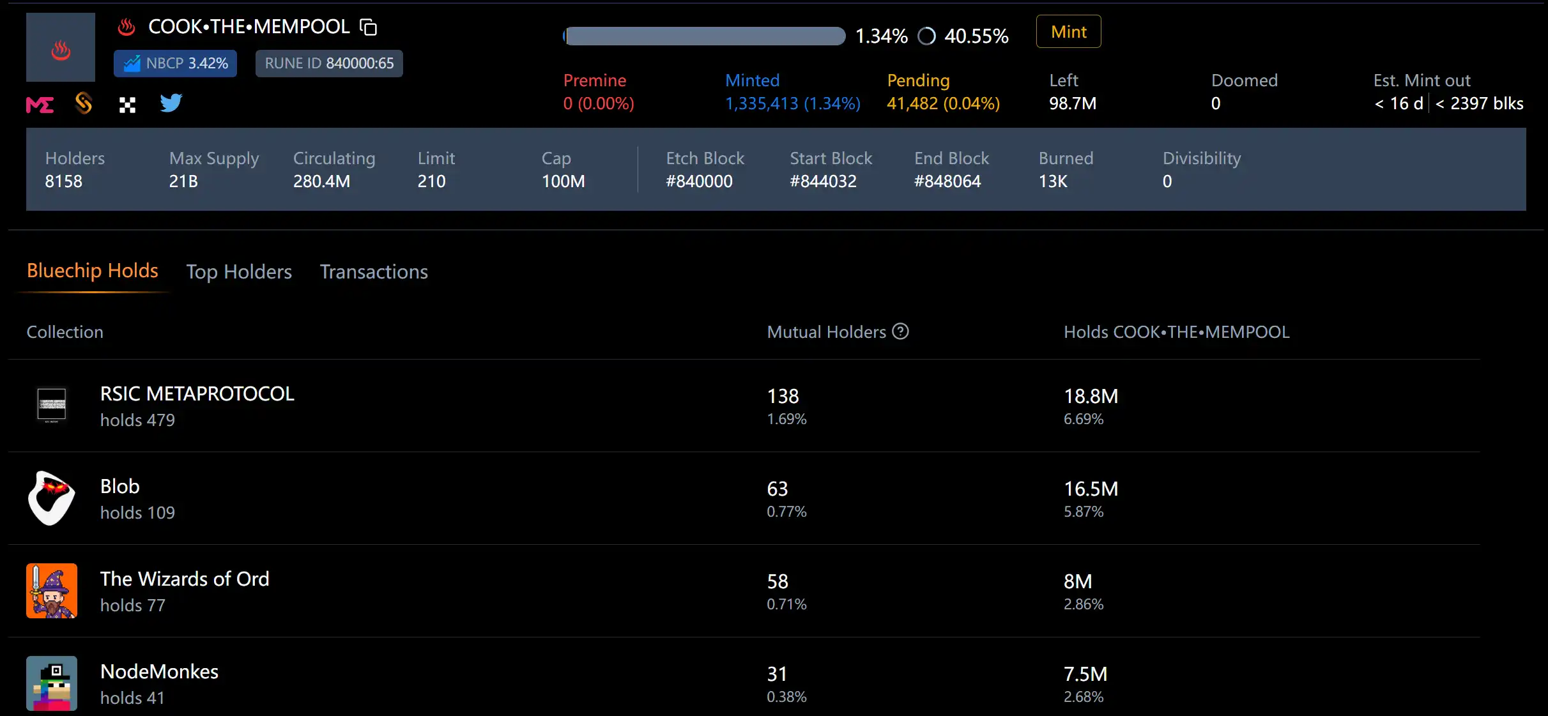
Task: Click the Start Block #844032
Action: click(823, 181)
